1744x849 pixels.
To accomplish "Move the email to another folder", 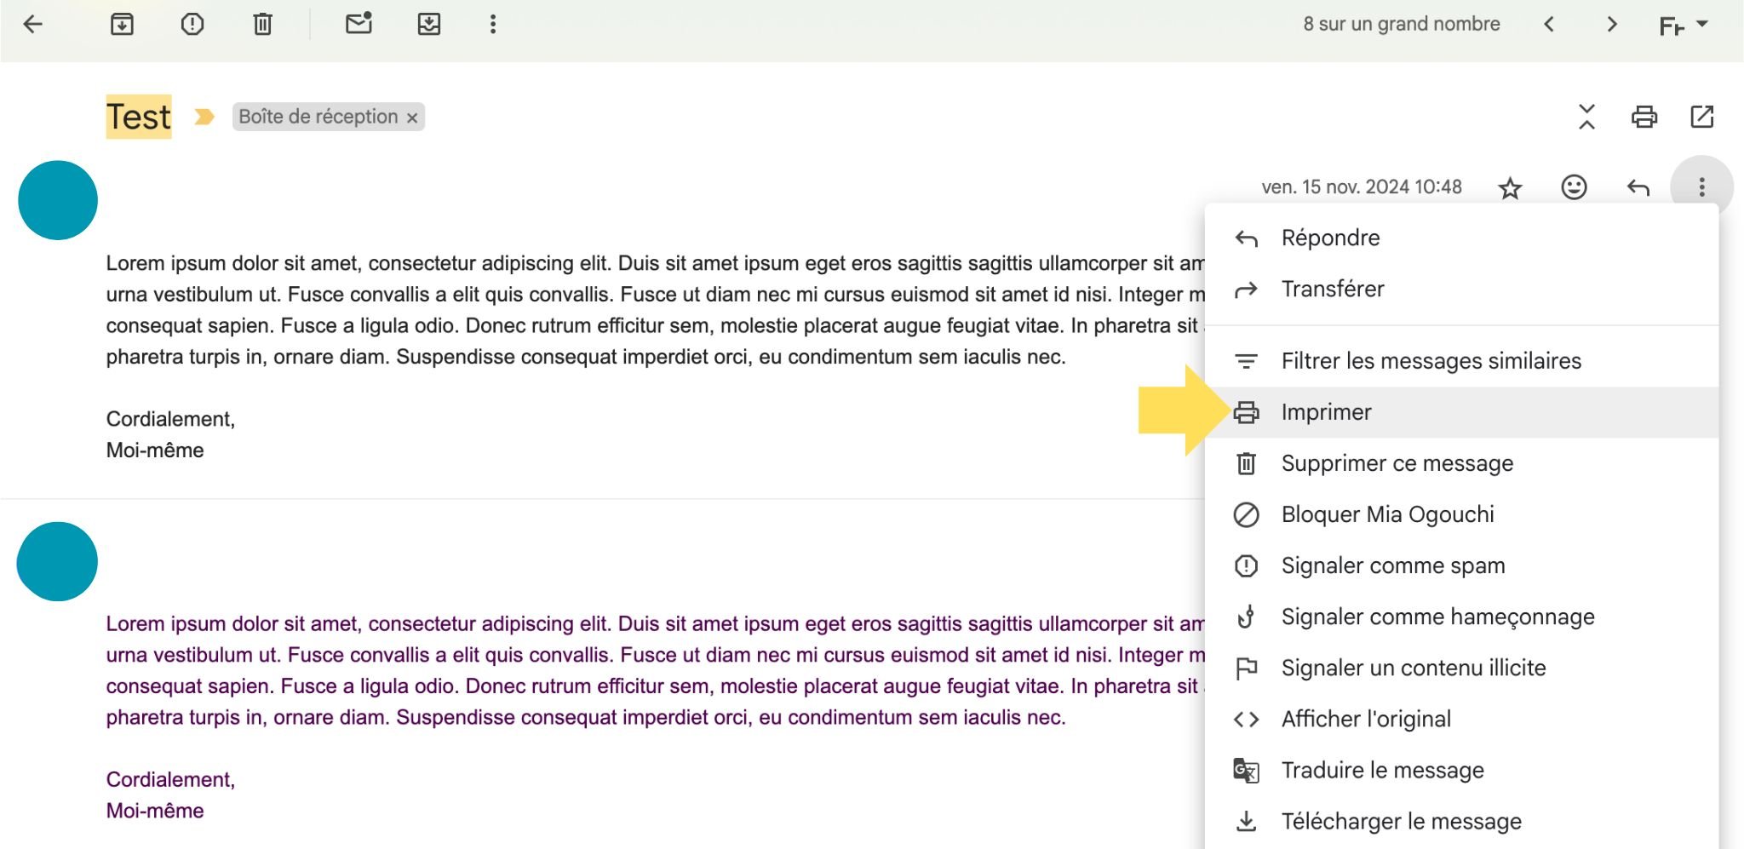I will (x=430, y=24).
